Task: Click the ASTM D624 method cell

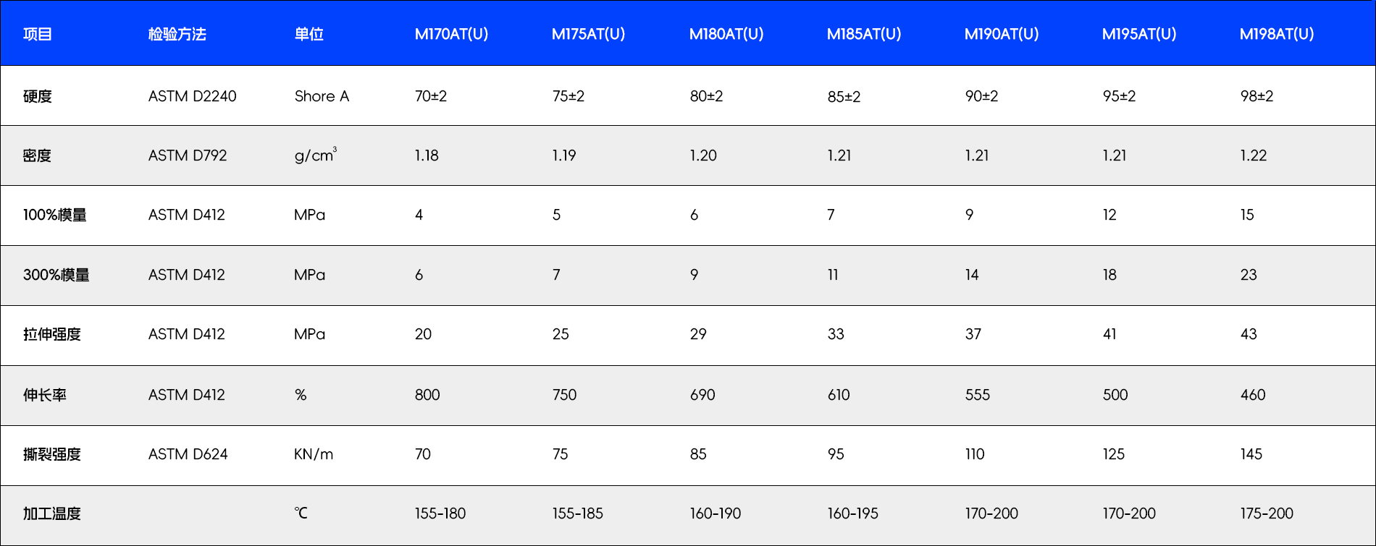Action: point(188,454)
